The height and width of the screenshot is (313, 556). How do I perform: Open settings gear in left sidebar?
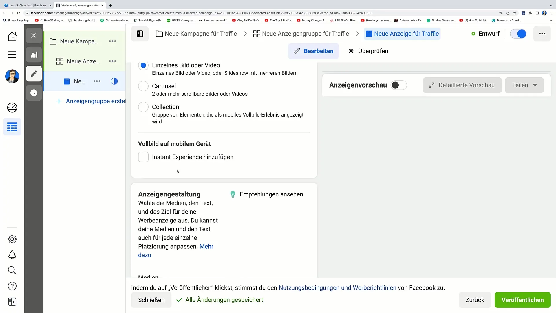(12, 239)
